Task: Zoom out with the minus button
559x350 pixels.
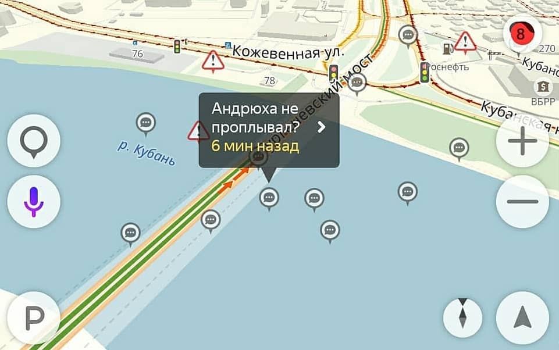Action: point(522,202)
